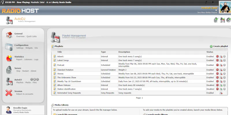This screenshot has height=115, width=231.
Task: Click the General house icon in sidebar
Action: (x=9, y=35)
